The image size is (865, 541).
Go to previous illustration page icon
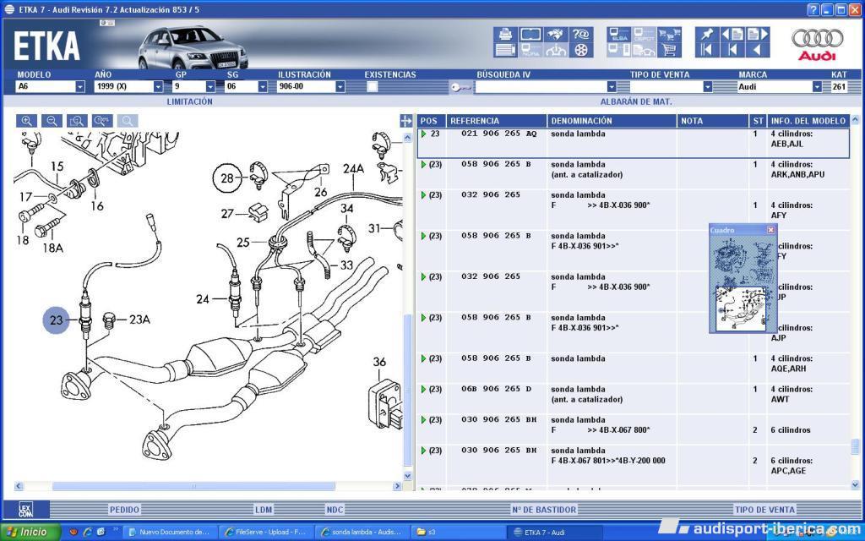click(732, 34)
